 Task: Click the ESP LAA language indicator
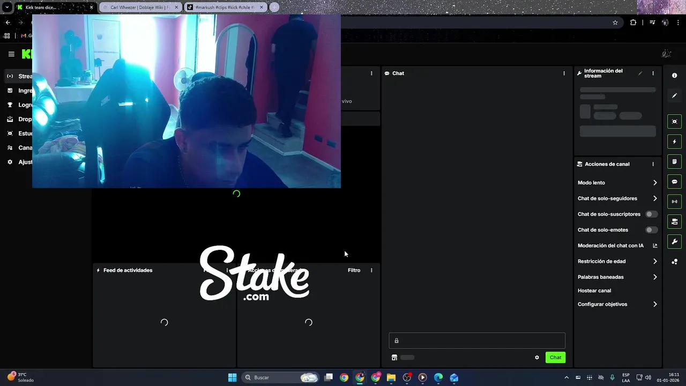tap(626, 377)
